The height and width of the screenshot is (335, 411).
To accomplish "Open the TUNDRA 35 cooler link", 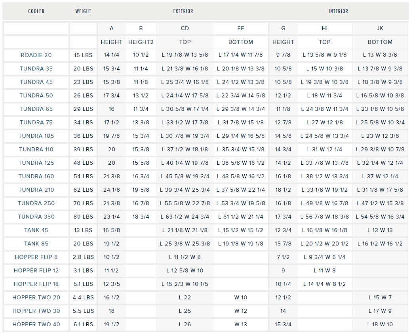I will click(36, 69).
